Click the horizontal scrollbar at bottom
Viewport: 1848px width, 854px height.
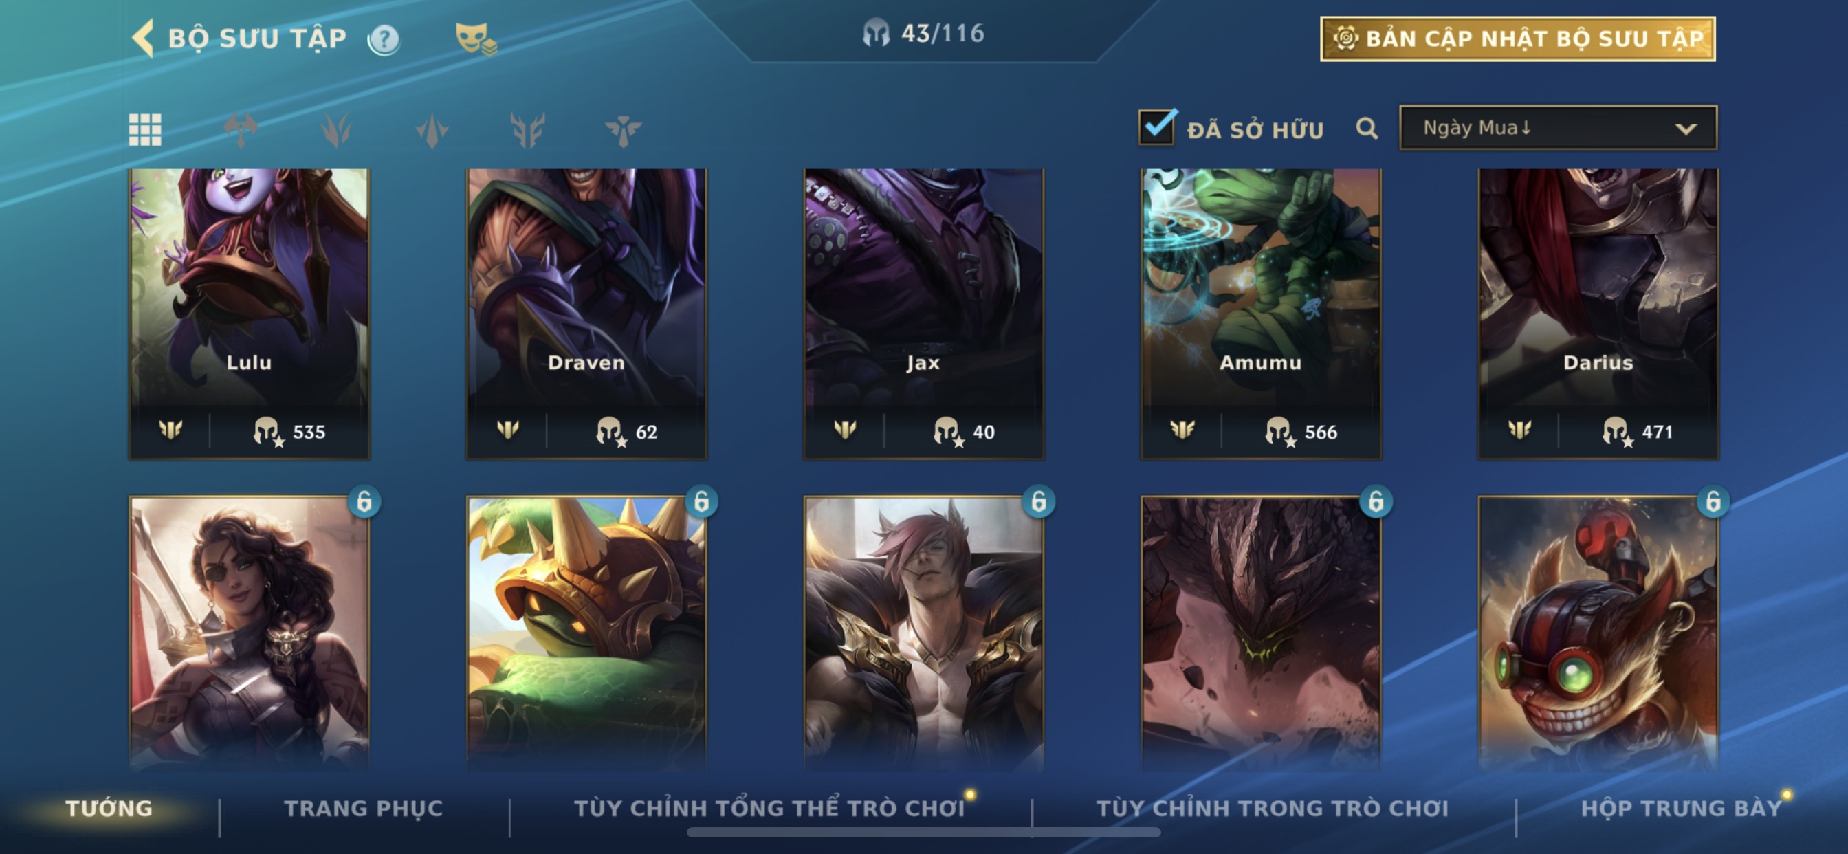[x=923, y=833]
